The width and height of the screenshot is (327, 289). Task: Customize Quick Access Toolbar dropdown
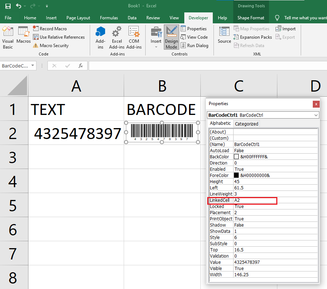click(47, 6)
